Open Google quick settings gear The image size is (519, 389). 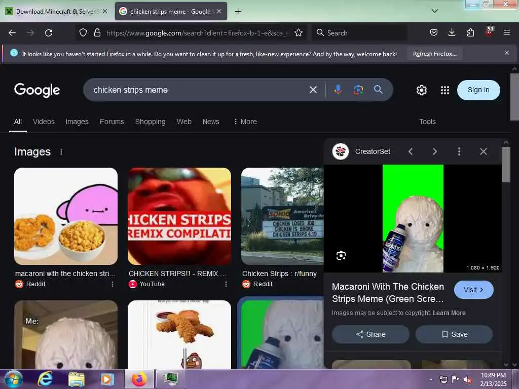(x=421, y=90)
